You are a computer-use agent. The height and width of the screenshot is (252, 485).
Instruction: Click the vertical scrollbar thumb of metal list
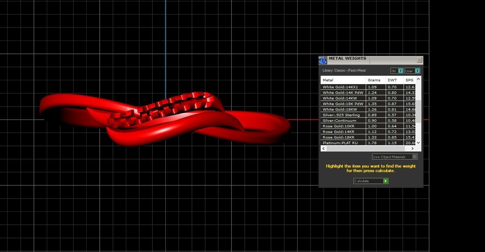(x=418, y=111)
